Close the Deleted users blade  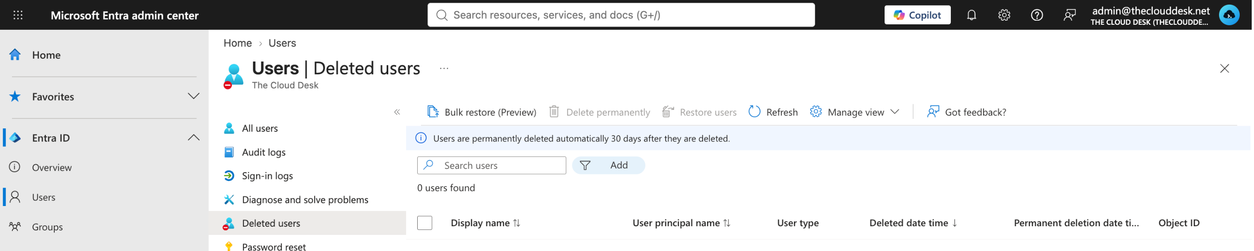[1224, 68]
